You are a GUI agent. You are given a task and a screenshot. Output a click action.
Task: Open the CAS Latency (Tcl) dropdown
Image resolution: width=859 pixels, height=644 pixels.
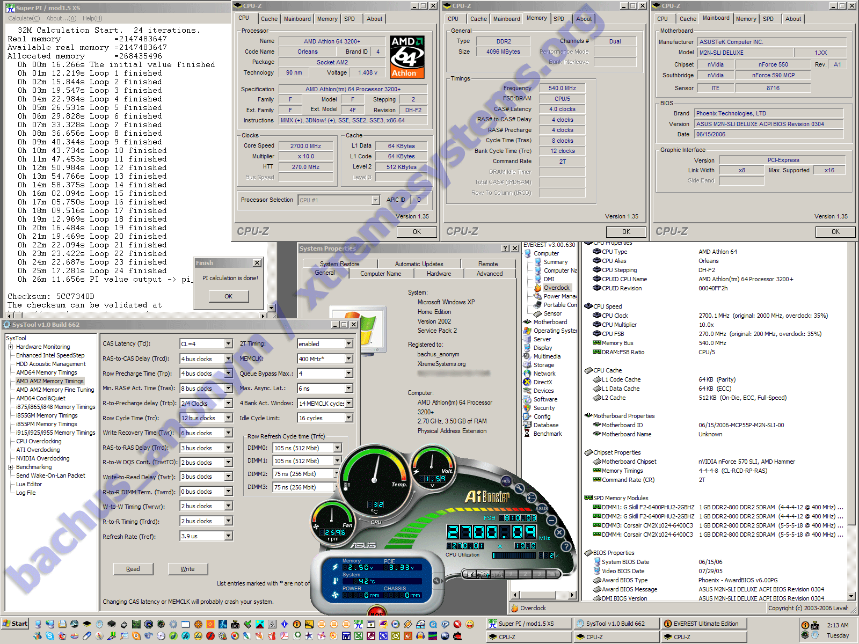228,344
